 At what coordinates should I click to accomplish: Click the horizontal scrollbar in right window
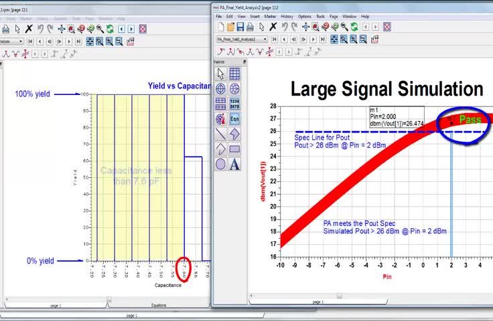point(371,296)
